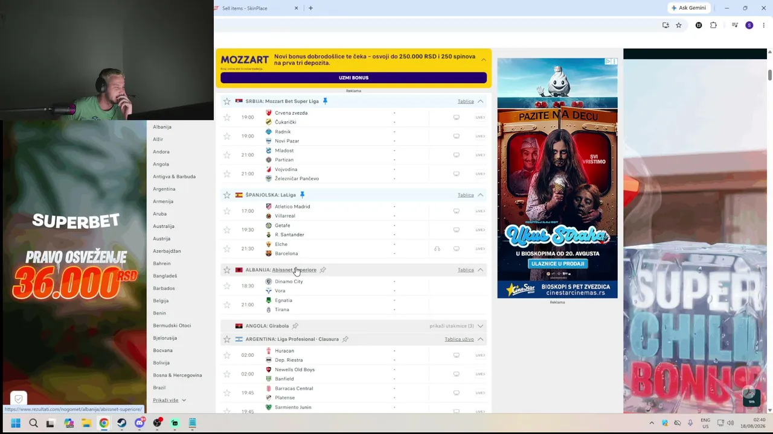Open the Chrome extensions puzzle icon
Screen dimensions: 773x434
pyautogui.click(x=713, y=25)
